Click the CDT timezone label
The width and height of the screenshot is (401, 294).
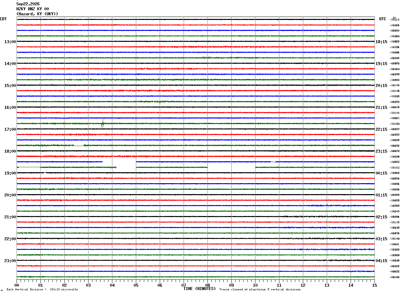3,19
